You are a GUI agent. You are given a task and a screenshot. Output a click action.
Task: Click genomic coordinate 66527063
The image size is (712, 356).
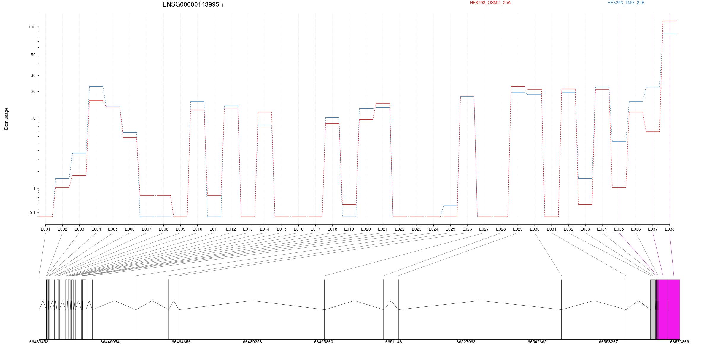pyautogui.click(x=466, y=342)
